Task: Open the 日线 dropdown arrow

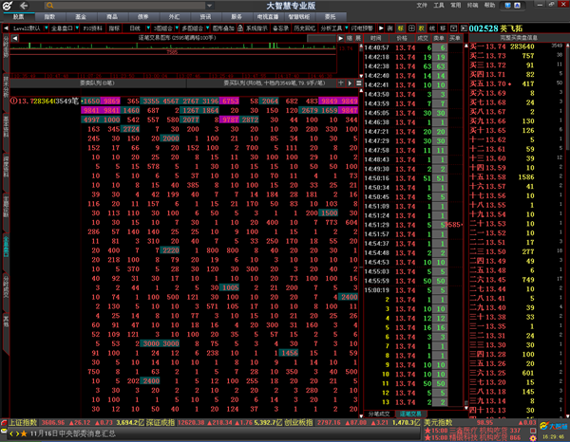Action: tap(148, 28)
